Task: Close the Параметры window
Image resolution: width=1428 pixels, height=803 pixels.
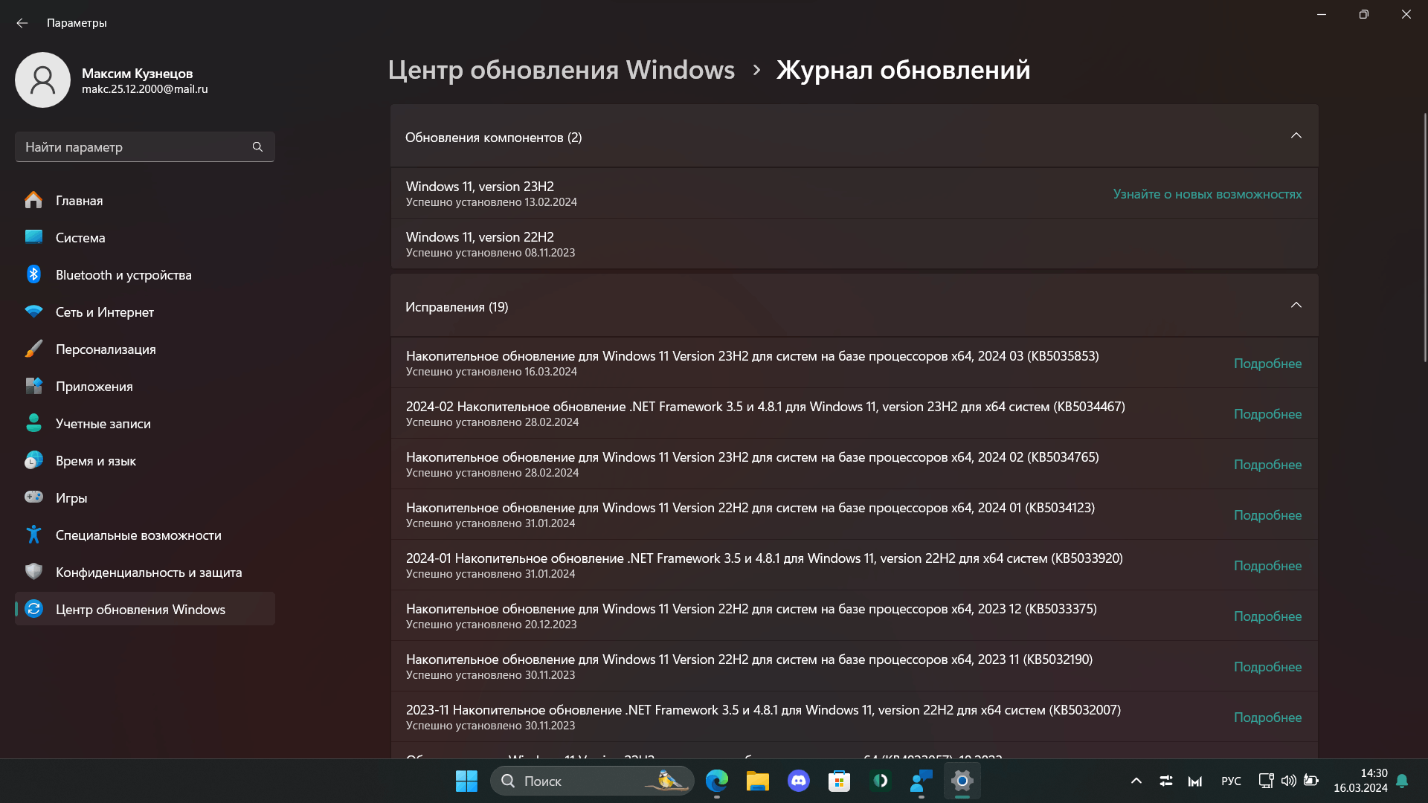Action: pos(1406,14)
